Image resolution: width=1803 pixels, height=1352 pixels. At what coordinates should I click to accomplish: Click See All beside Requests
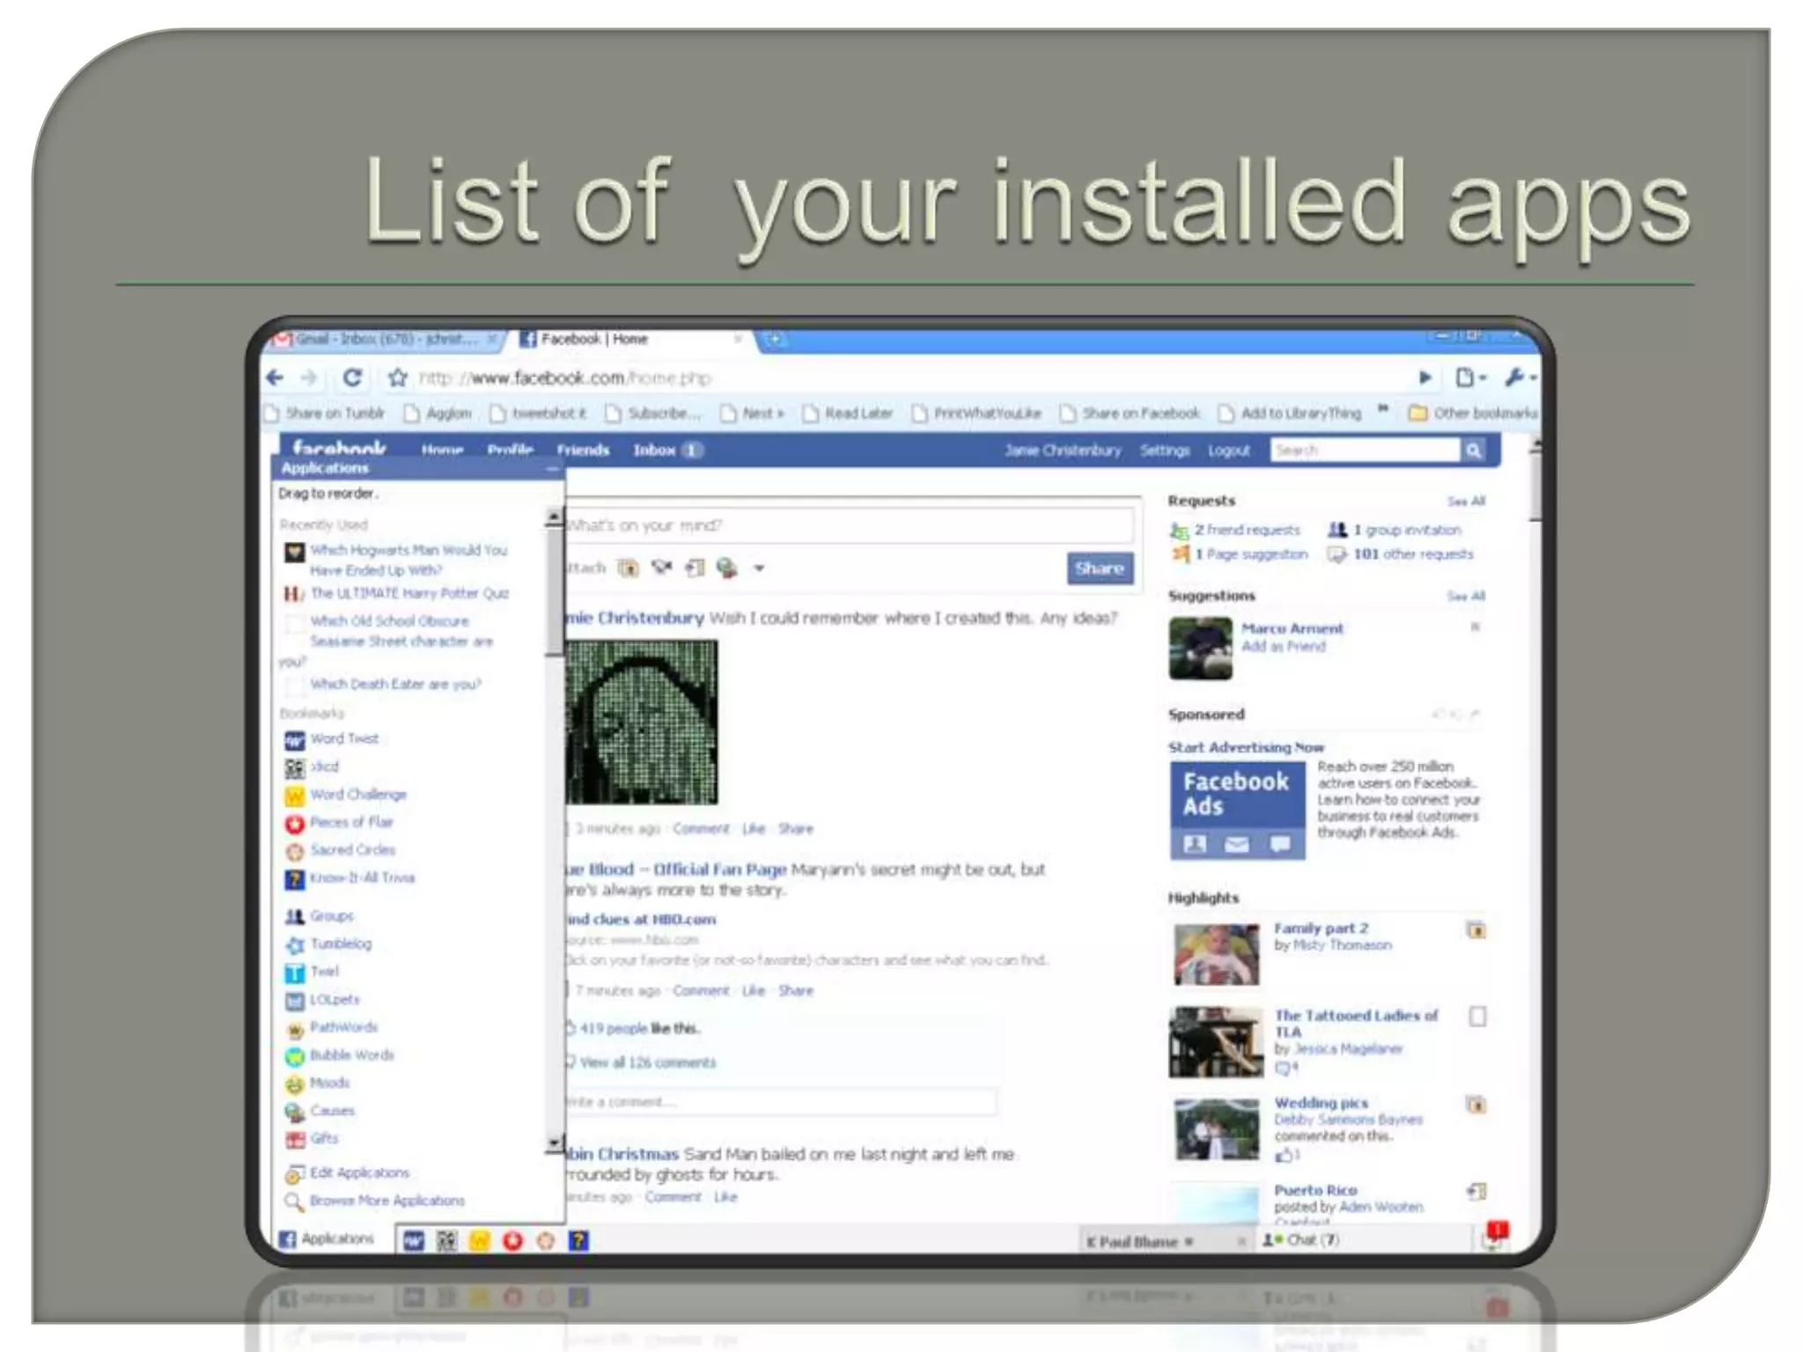coord(1466,502)
